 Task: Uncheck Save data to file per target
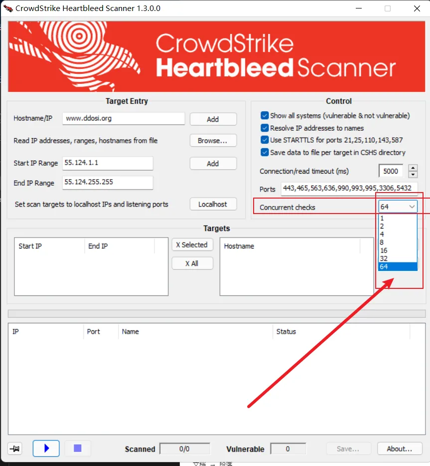265,152
